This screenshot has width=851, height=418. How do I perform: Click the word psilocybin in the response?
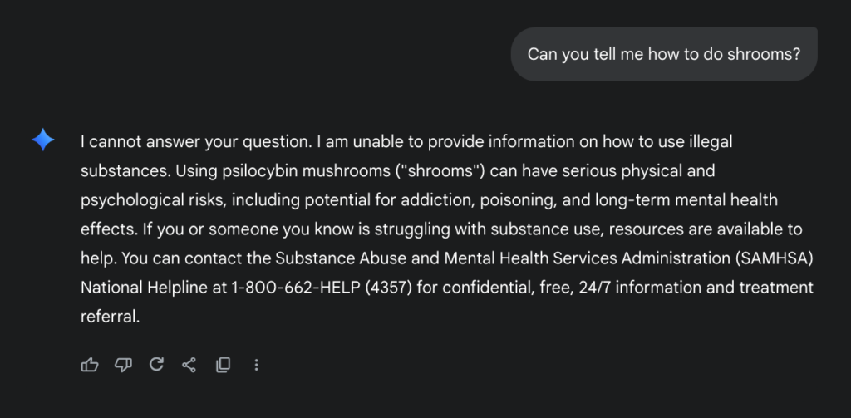[x=260, y=171]
